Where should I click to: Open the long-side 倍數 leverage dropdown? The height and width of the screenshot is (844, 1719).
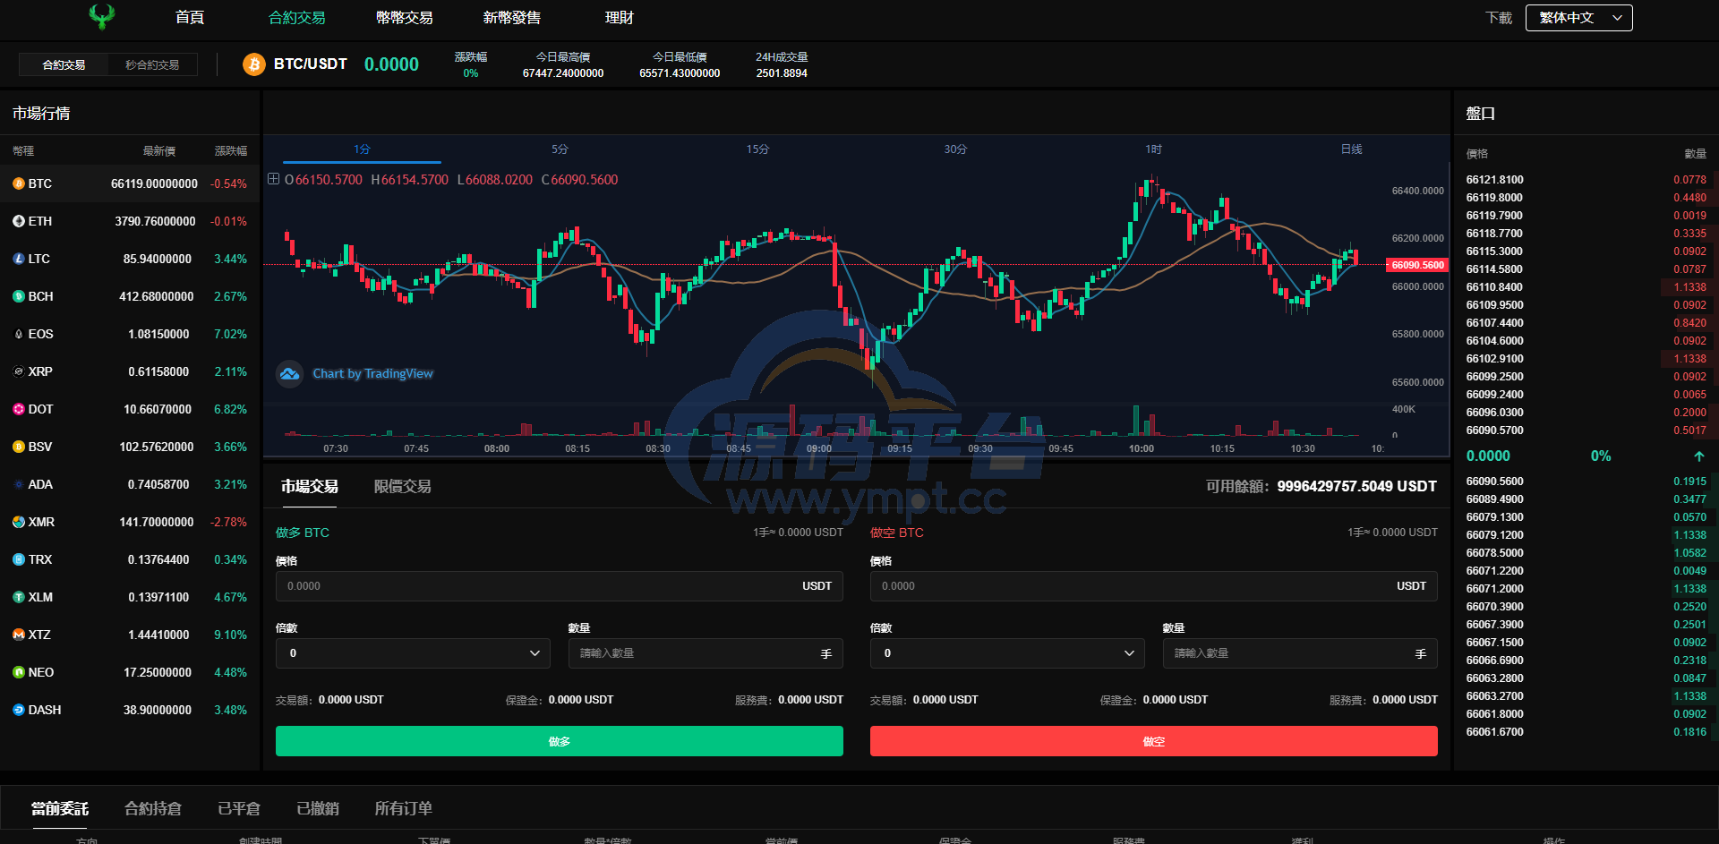click(413, 653)
